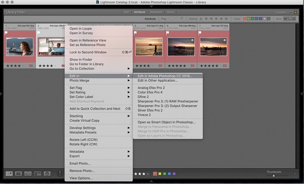This screenshot has height=184, width=304.
Task: Open Compare view XY icon
Action: pyautogui.click(x=28, y=173)
